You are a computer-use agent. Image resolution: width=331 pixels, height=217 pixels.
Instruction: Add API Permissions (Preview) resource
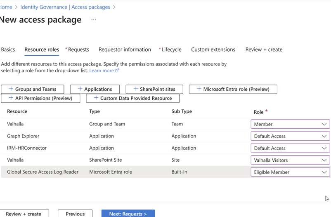(40, 98)
